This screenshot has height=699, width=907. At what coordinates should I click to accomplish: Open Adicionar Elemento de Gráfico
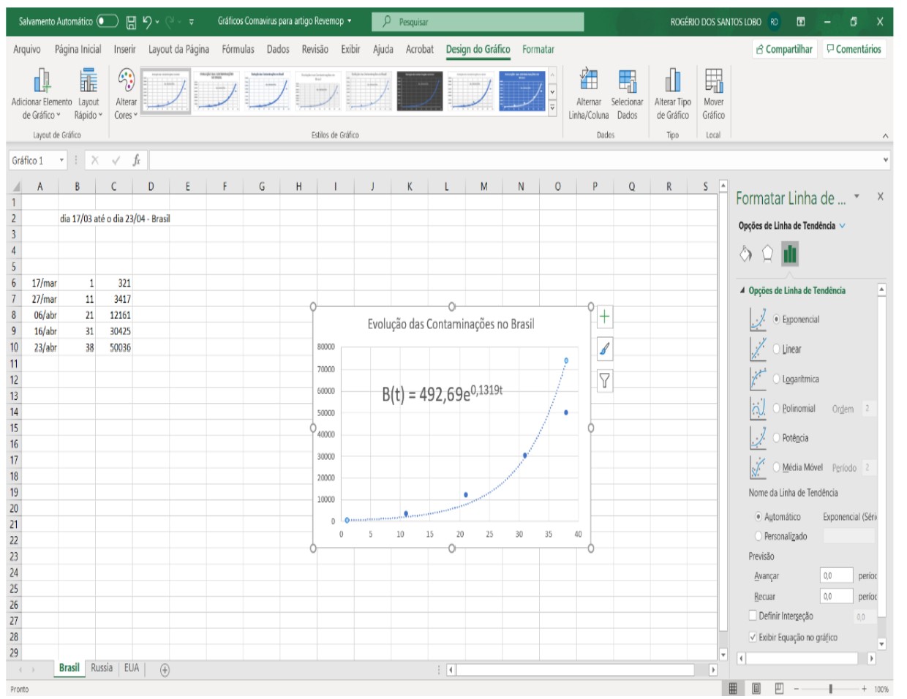42,95
